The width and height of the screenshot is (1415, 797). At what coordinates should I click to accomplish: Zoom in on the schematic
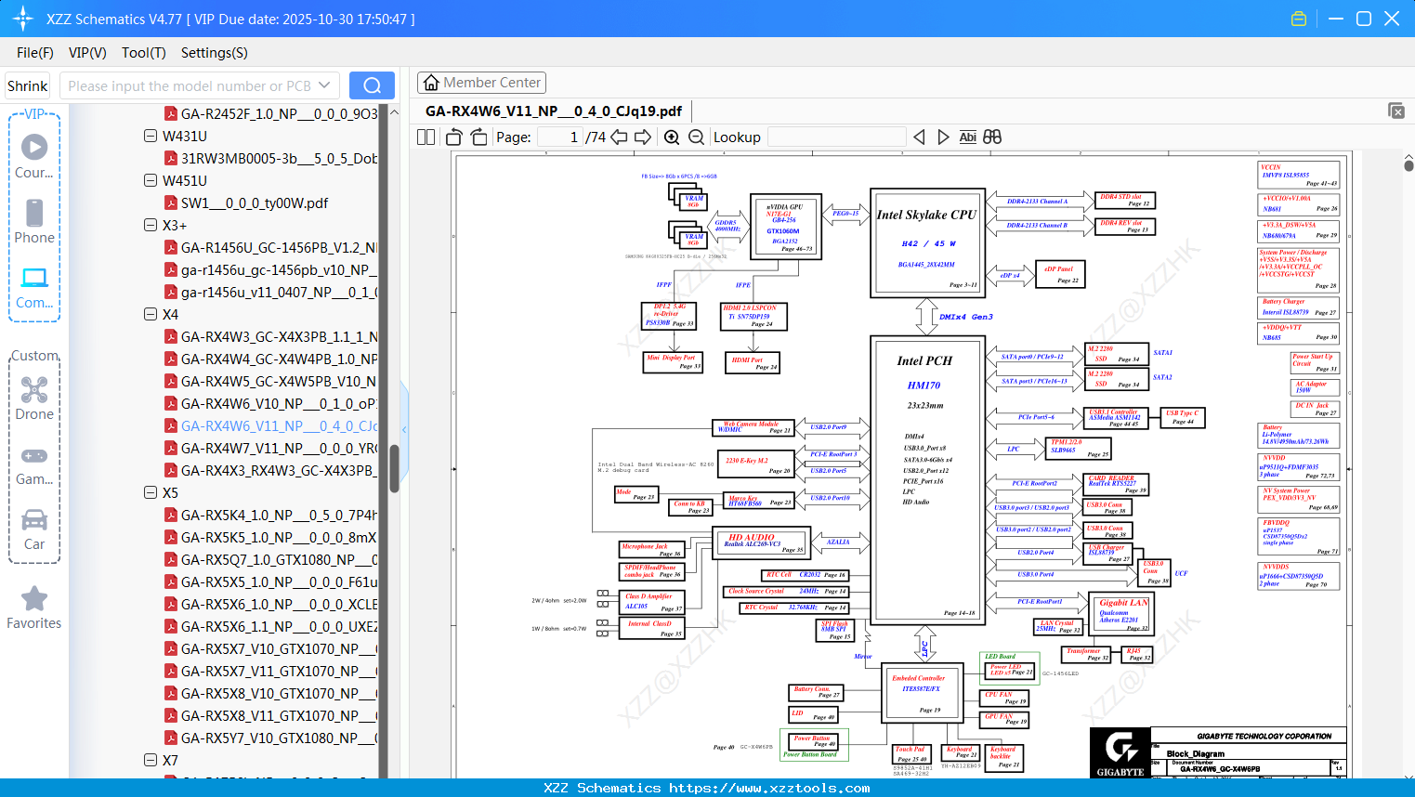tap(672, 137)
